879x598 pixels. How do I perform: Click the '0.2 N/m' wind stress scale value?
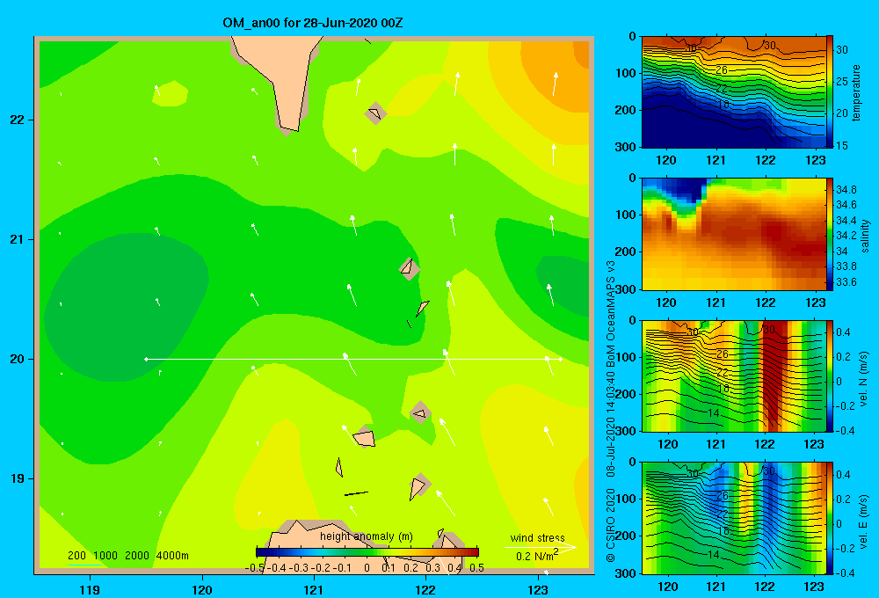tap(536, 556)
